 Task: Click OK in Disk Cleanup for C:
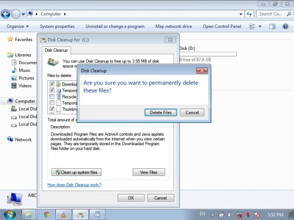131,198
